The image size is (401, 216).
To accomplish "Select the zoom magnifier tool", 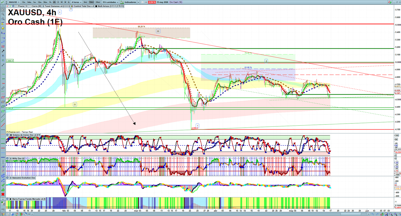I will coord(3,14).
